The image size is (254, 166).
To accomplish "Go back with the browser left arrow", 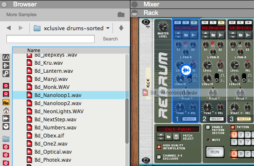I will tap(9, 28).
